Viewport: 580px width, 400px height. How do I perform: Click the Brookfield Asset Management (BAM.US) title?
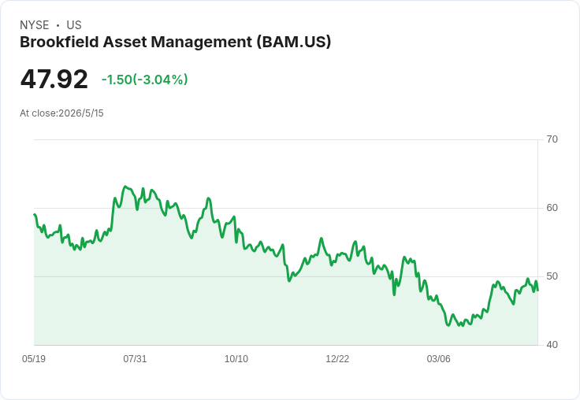click(175, 42)
